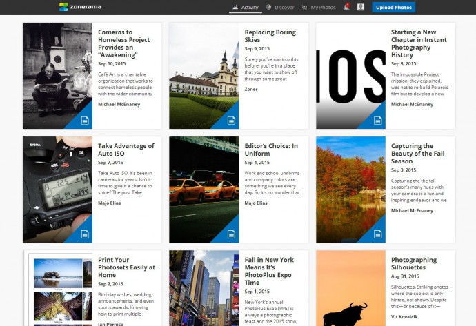Click document icon on Instant Photography card

point(377,121)
